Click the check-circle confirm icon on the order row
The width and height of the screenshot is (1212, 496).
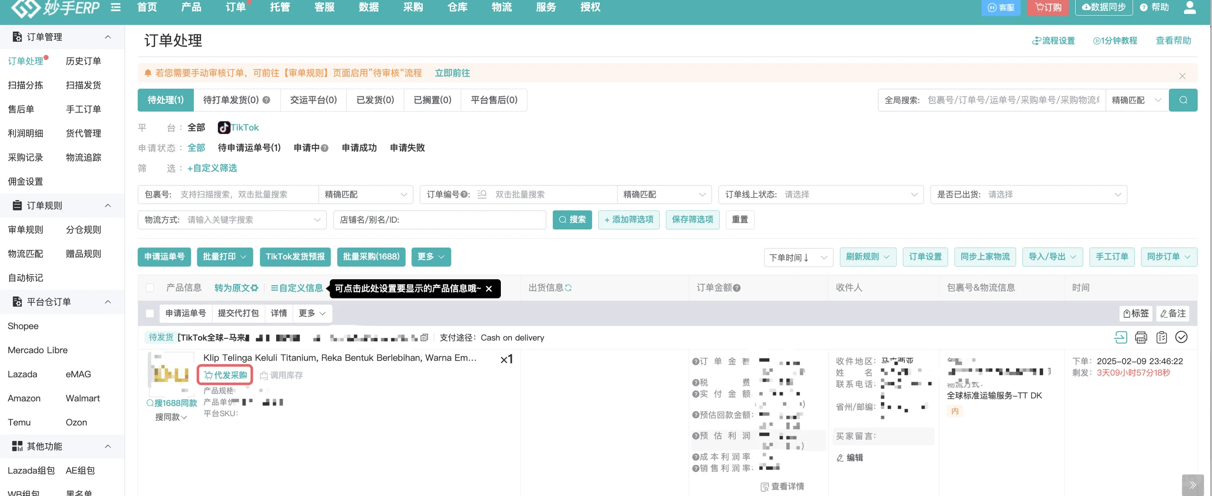point(1181,337)
